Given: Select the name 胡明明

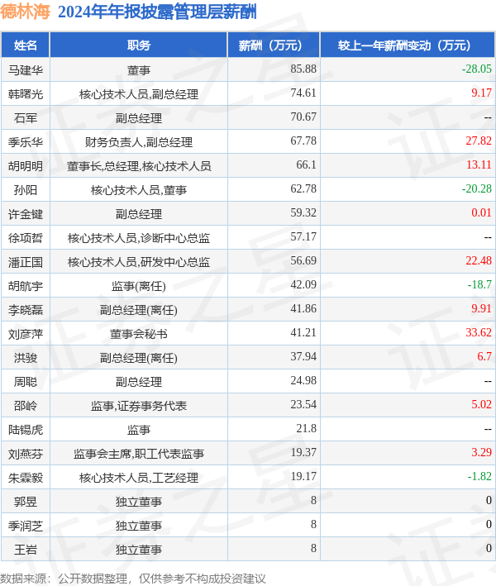Looking at the screenshot, I should (x=26, y=166).
